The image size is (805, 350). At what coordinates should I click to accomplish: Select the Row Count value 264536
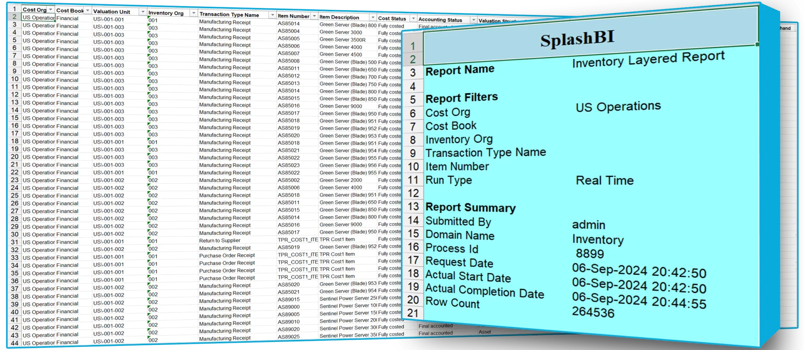[x=593, y=312]
